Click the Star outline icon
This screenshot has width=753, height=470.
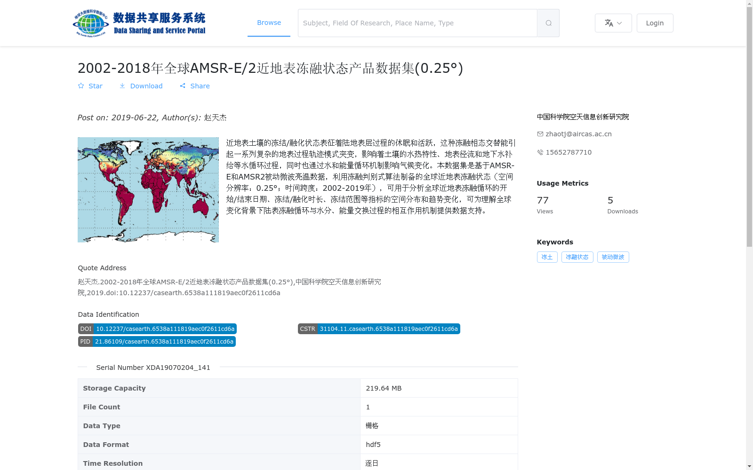pos(81,86)
